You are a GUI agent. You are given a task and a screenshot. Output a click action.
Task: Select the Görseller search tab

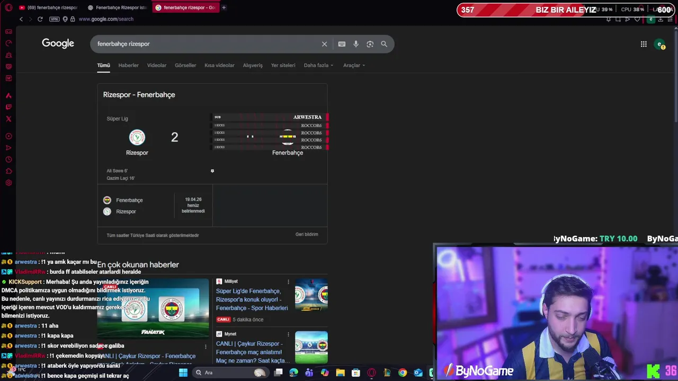tap(185, 65)
